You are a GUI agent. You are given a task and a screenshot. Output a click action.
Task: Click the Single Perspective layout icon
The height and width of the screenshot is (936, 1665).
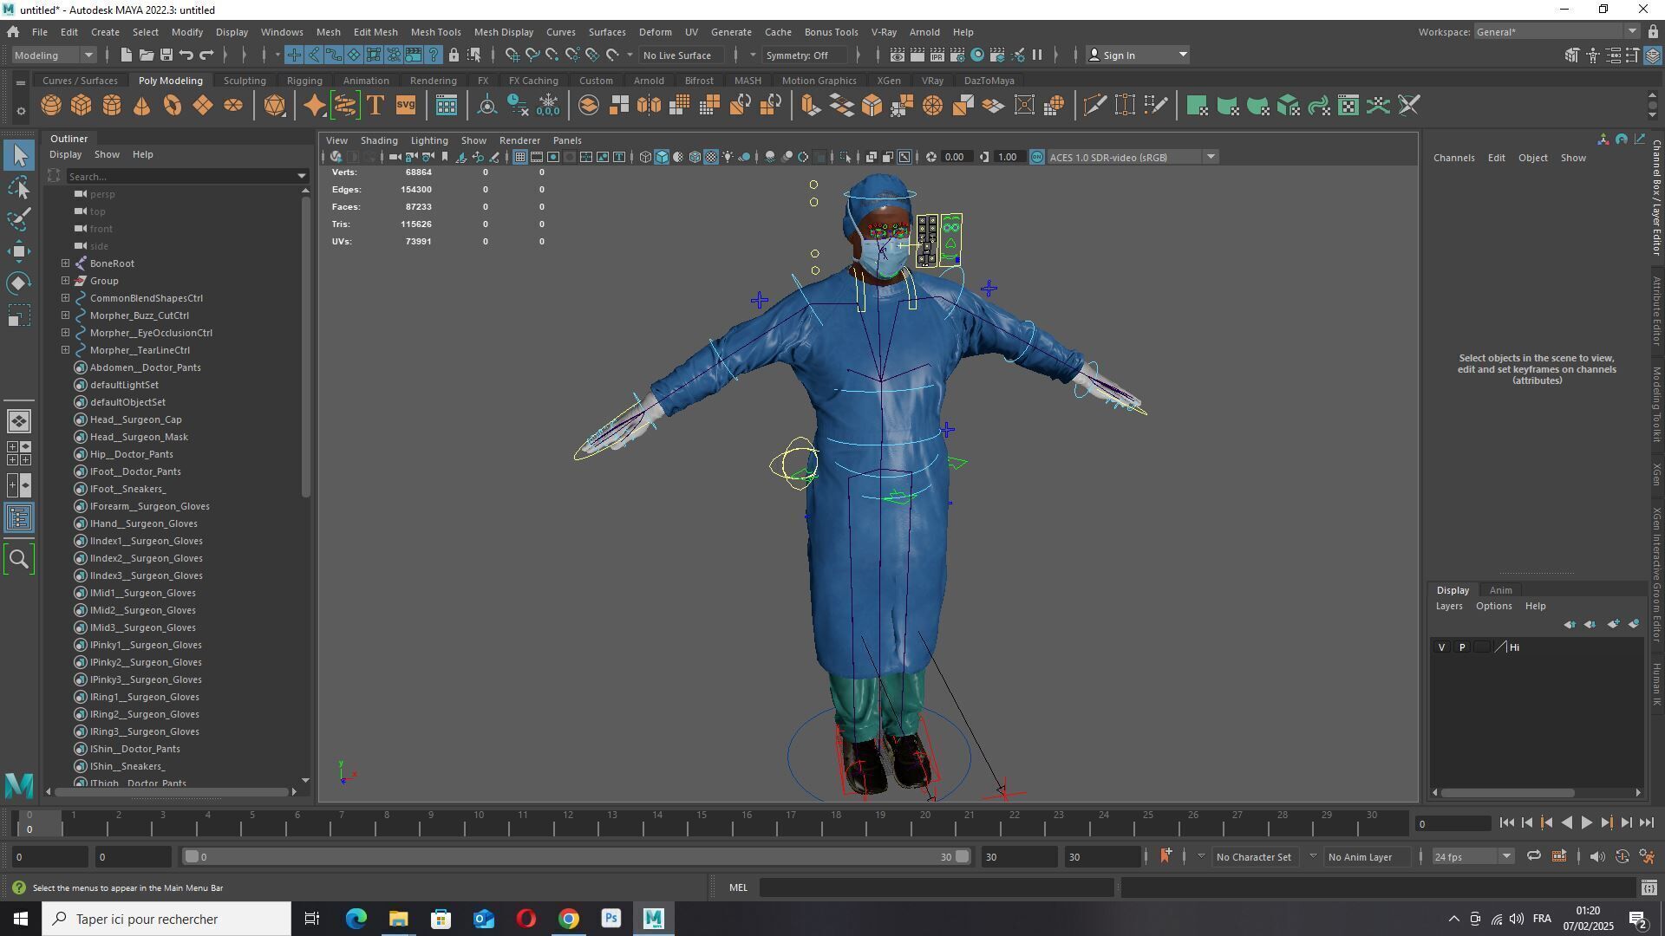pos(19,421)
